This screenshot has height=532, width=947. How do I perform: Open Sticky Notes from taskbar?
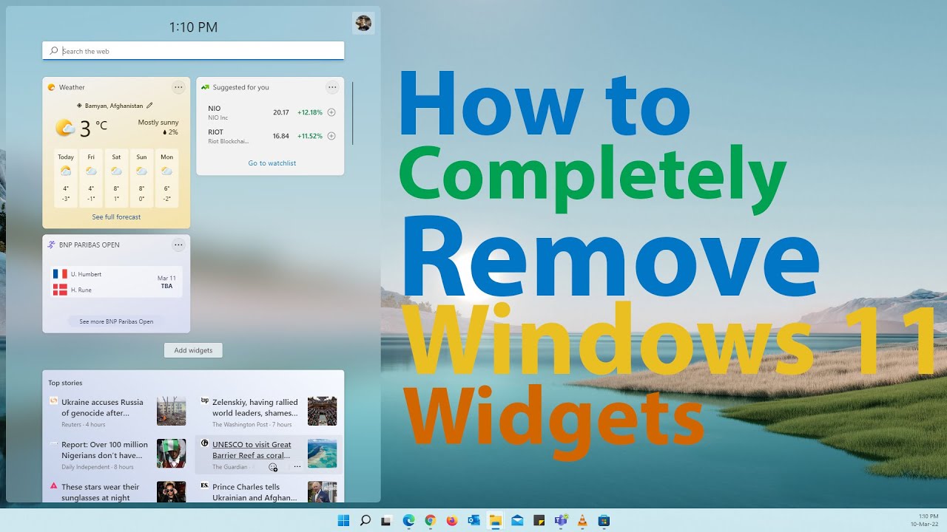point(539,520)
